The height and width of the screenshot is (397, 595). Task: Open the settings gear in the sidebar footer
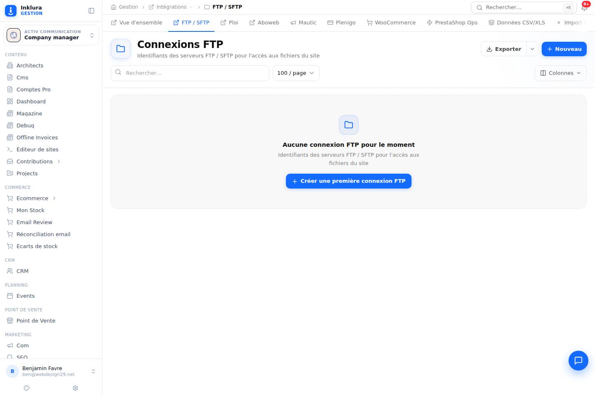(75, 388)
